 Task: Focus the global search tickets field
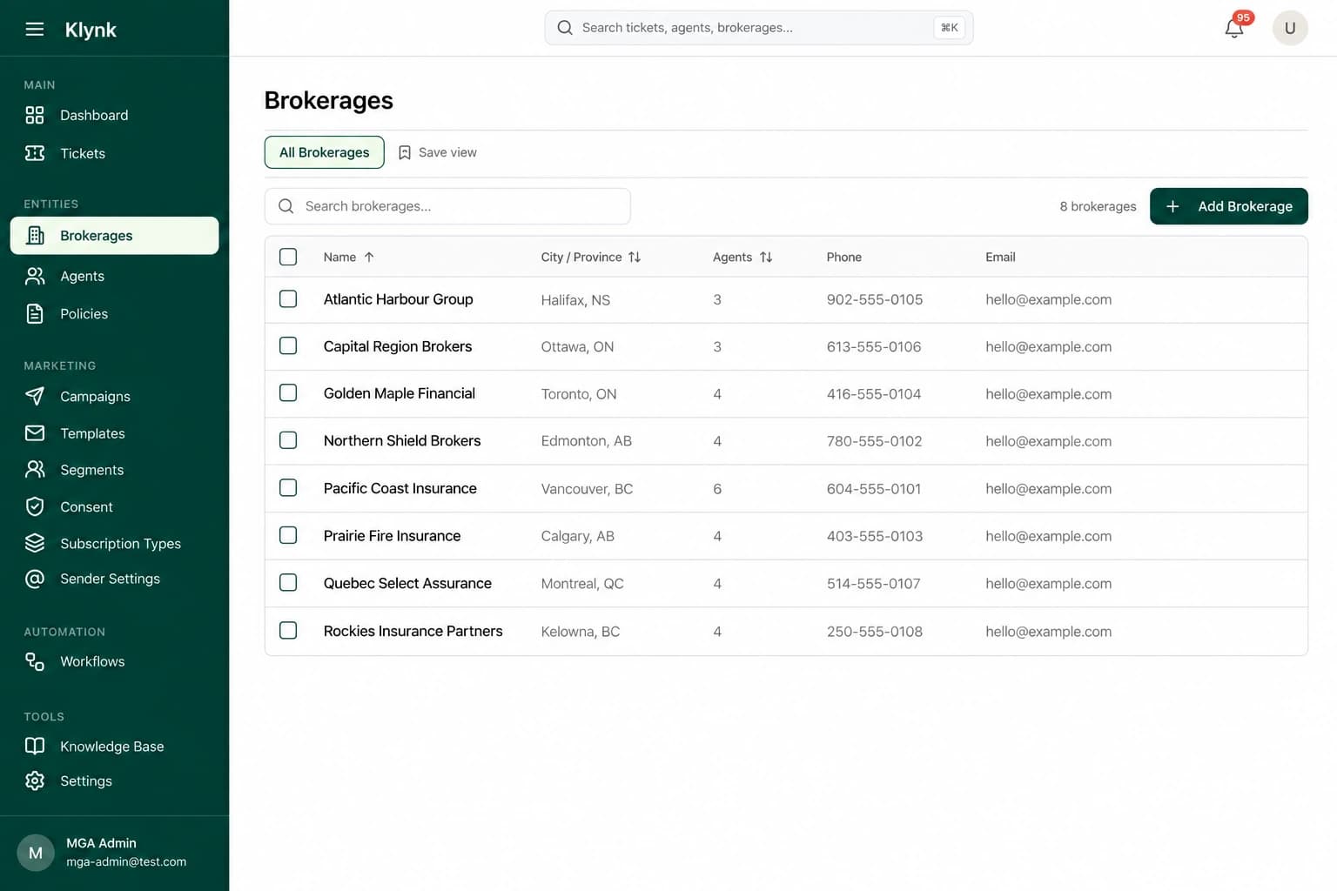pyautogui.click(x=759, y=28)
